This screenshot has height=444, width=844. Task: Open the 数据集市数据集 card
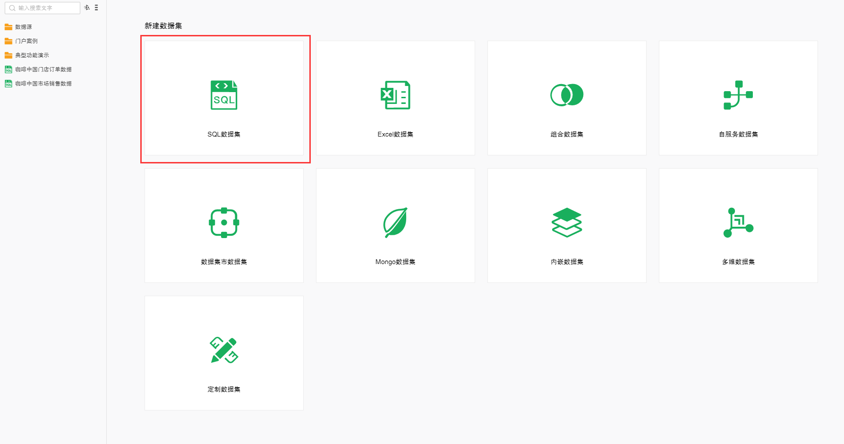[x=224, y=225]
